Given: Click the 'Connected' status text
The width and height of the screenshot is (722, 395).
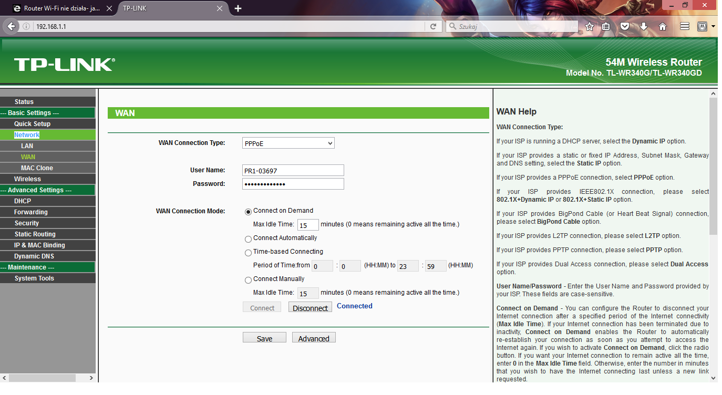Looking at the screenshot, I should 355,306.
